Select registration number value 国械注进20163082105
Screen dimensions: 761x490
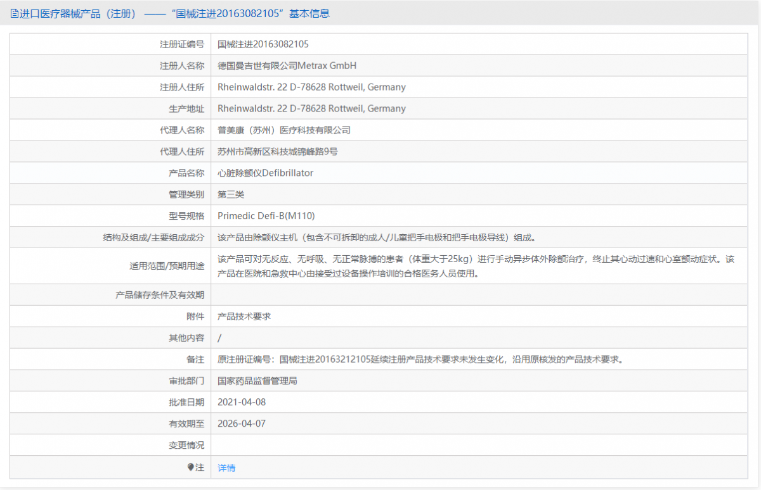263,44
